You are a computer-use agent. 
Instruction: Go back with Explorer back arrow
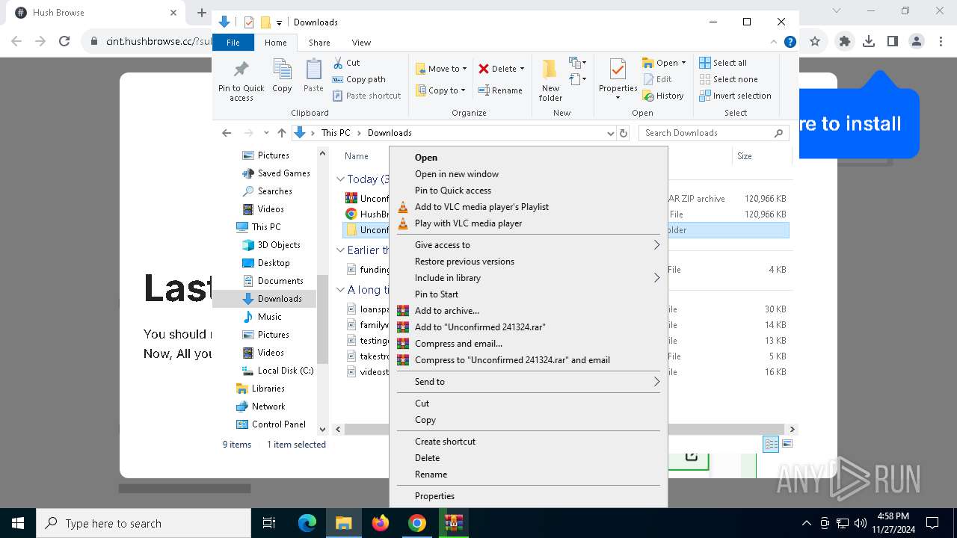[227, 133]
